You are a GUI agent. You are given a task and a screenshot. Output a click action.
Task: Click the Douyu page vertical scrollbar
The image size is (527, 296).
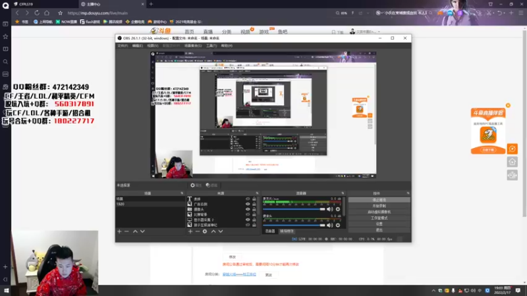524,122
